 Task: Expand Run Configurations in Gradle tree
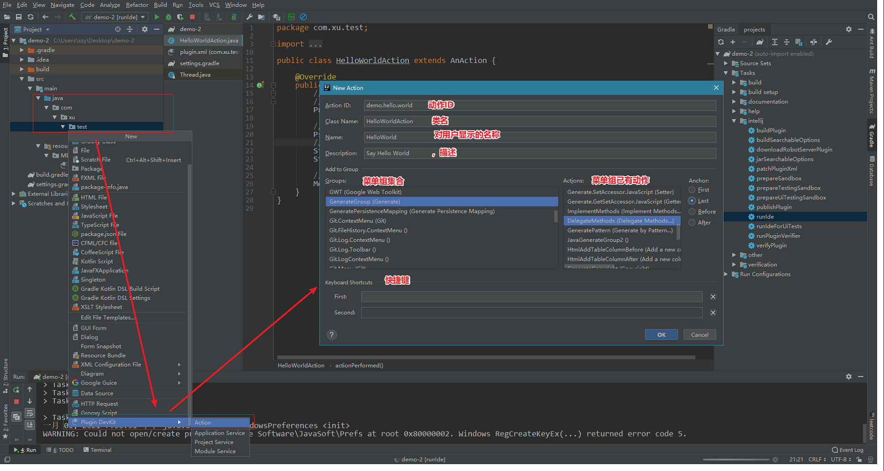[x=726, y=274]
